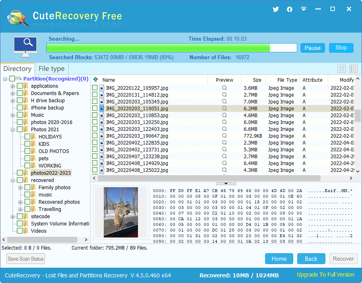Expand the applications folder node
Image resolution: width=362 pixels, height=283 pixels.
click(x=13, y=86)
